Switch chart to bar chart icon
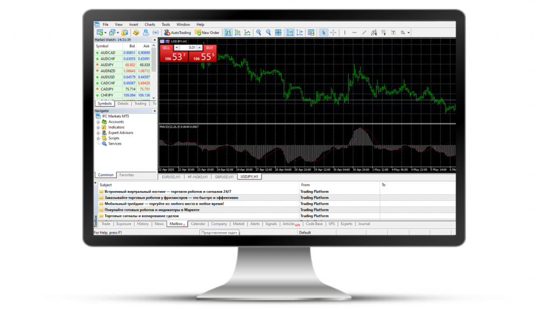Image resolution: width=551 pixels, height=310 pixels. coord(228,32)
